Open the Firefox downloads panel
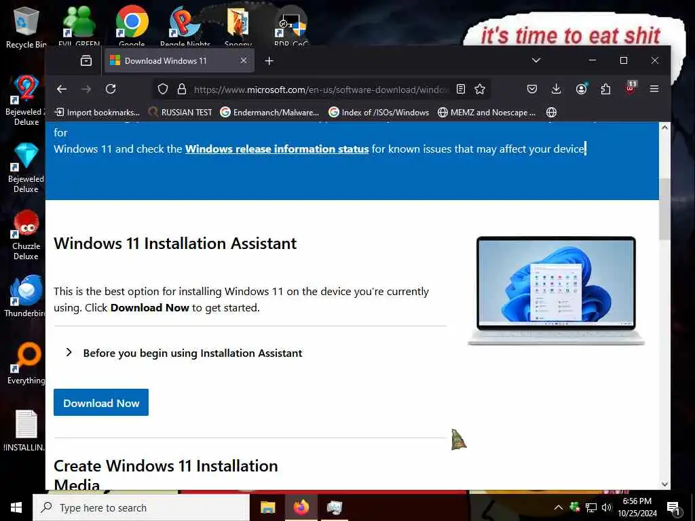 tap(556, 89)
